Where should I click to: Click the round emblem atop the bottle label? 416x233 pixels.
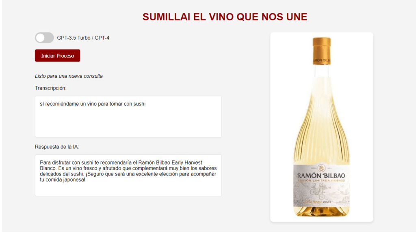point(321,168)
